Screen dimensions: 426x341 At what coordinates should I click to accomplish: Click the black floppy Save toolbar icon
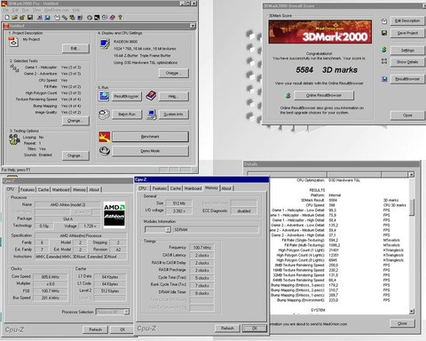pyautogui.click(x=30, y=18)
